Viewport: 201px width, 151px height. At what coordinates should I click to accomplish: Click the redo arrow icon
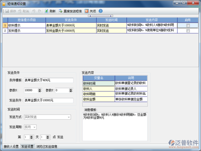[x=39, y=11]
